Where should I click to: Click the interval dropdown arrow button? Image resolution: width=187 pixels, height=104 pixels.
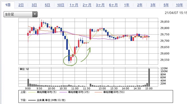[35, 14]
